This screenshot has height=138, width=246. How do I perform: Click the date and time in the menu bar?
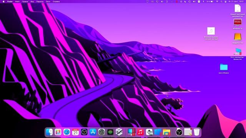236,2
